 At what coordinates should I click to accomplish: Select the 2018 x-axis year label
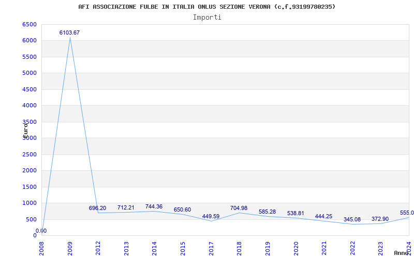tap(239, 249)
